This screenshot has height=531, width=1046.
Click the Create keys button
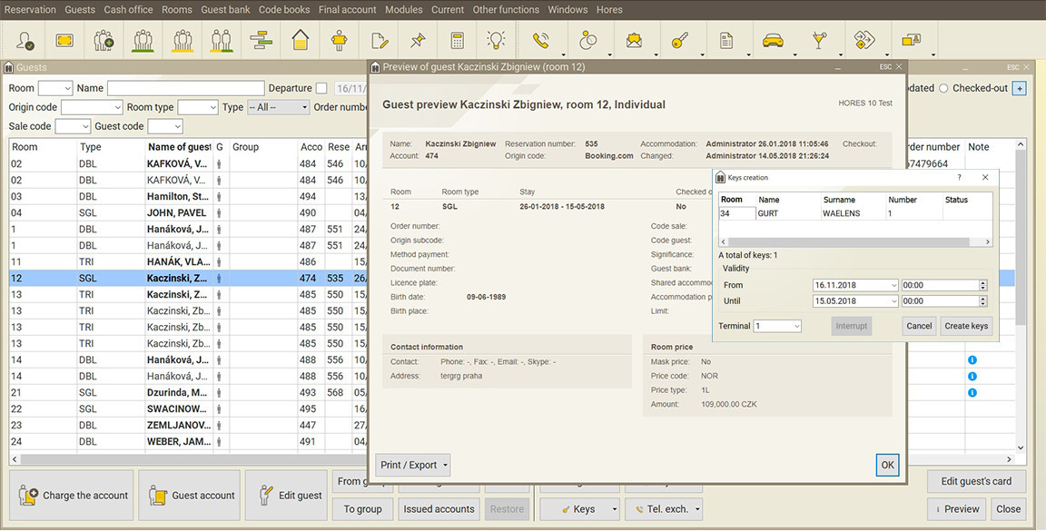(966, 326)
